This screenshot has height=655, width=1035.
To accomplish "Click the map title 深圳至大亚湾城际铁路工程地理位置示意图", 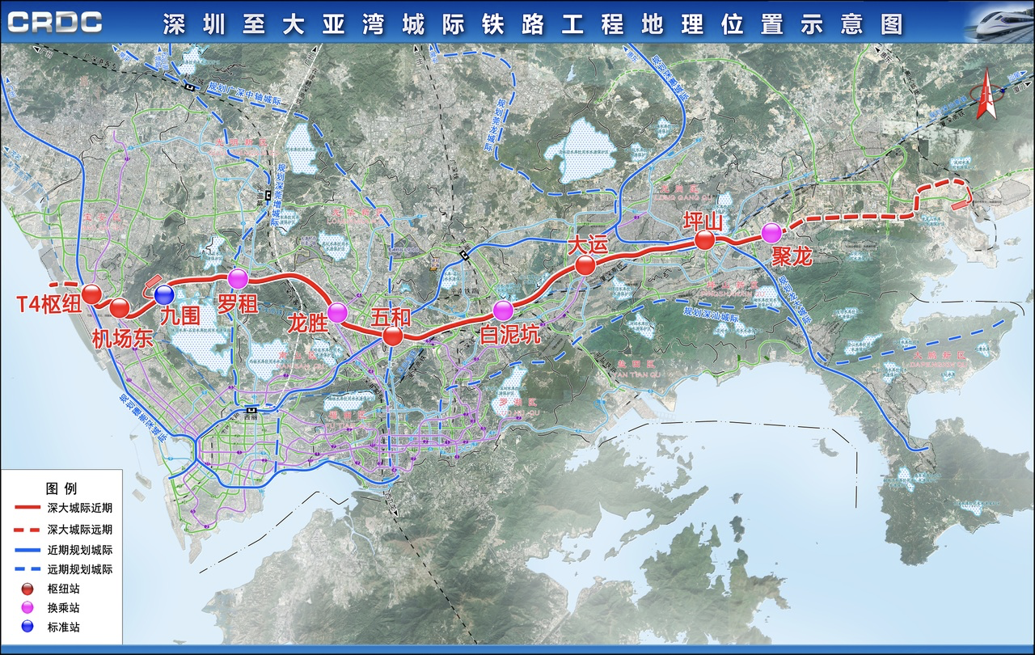I will [x=532, y=23].
